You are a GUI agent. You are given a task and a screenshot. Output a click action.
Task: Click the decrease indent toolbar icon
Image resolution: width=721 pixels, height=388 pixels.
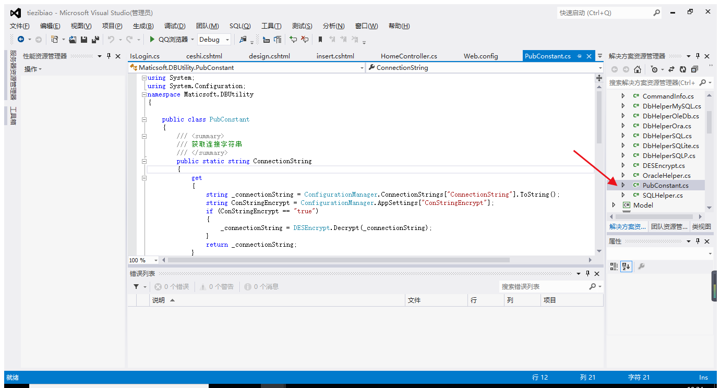point(267,39)
